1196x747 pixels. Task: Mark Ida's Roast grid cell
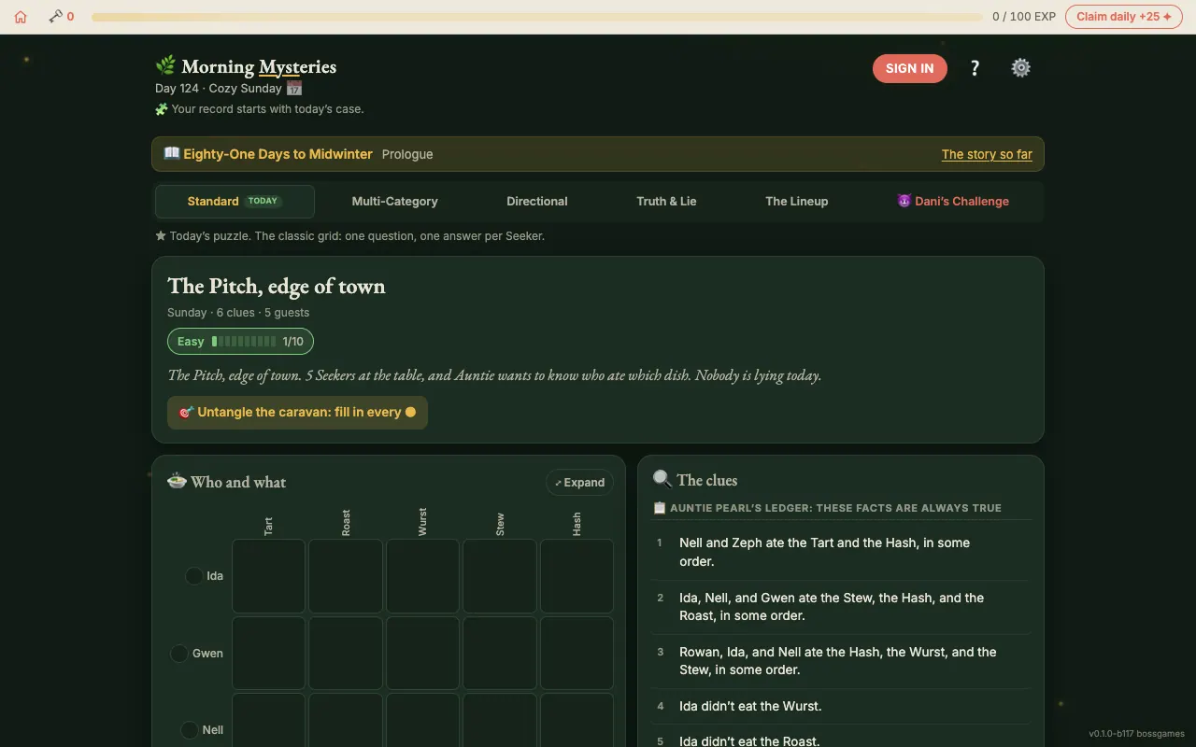[346, 576]
